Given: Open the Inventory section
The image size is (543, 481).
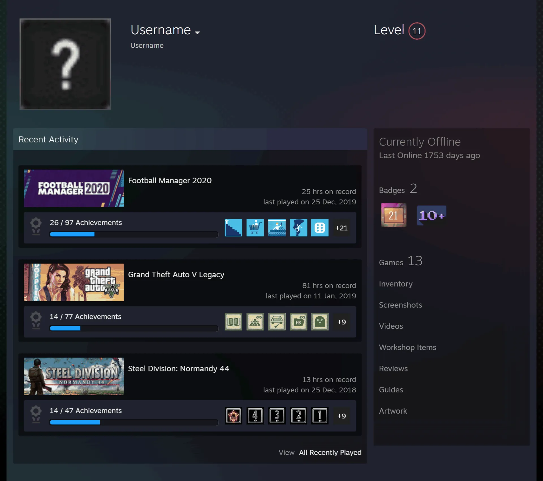Looking at the screenshot, I should click(396, 284).
